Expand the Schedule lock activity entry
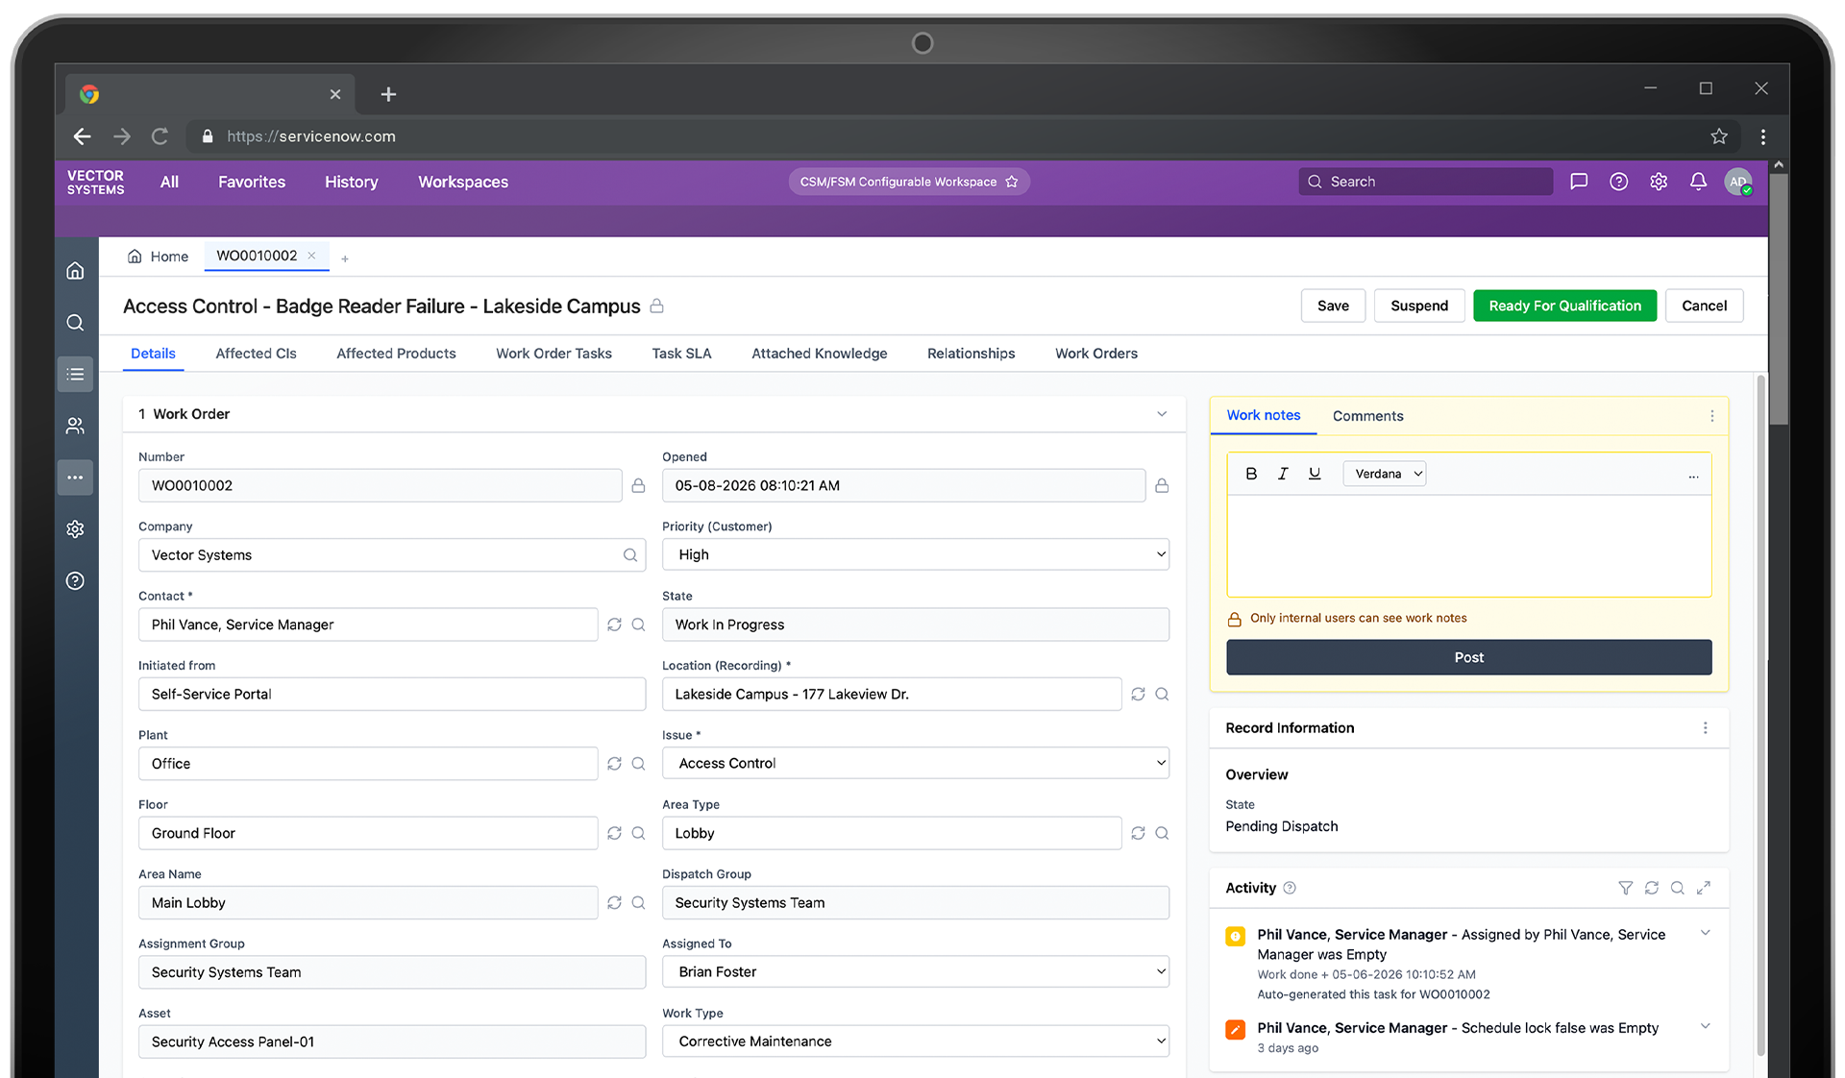The height and width of the screenshot is (1078, 1845). pos(1706,1026)
